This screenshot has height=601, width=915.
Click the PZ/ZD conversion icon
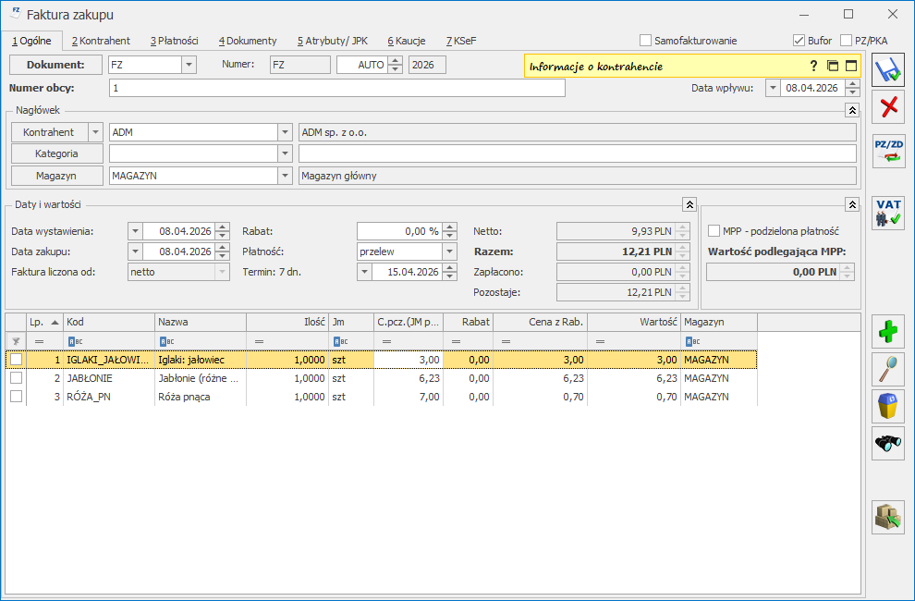(x=888, y=150)
